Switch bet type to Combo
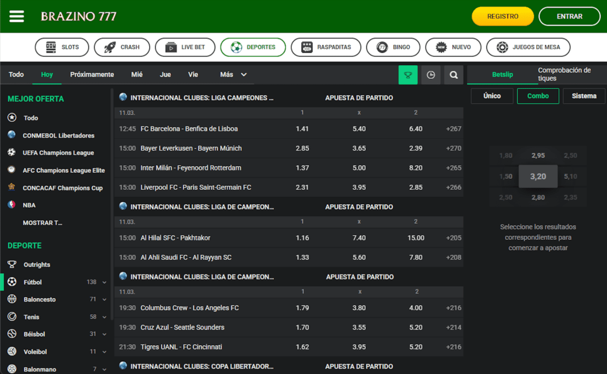 coord(538,96)
